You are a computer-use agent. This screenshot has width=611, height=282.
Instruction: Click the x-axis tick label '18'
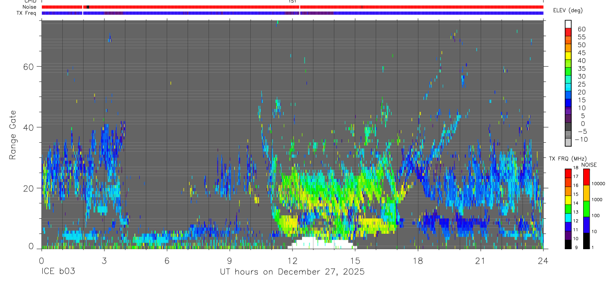point(418,261)
